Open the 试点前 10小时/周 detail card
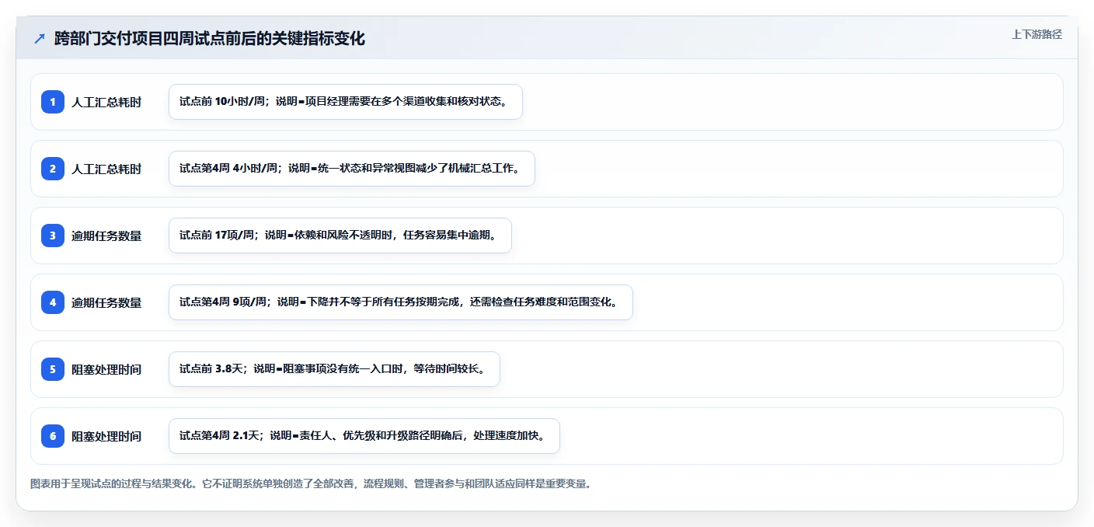Image resolution: width=1094 pixels, height=527 pixels. click(346, 102)
